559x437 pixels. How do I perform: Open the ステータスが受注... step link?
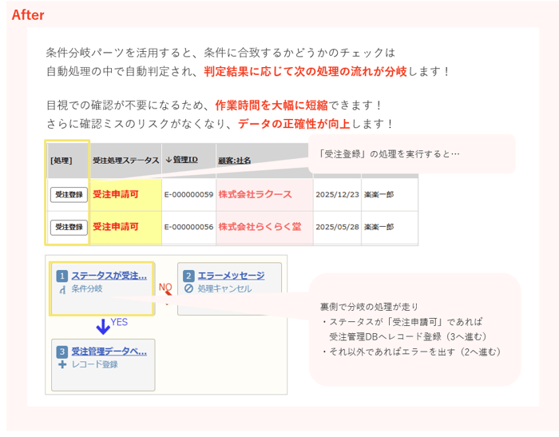[109, 276]
